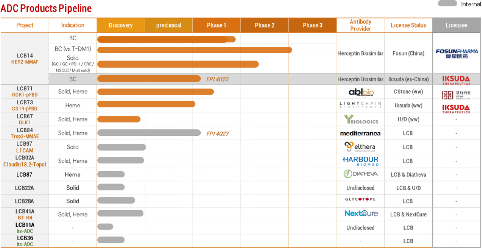Viewport: 482px width, 249px height.
Task: Click the Y Biologics logo
Action: coord(361,119)
